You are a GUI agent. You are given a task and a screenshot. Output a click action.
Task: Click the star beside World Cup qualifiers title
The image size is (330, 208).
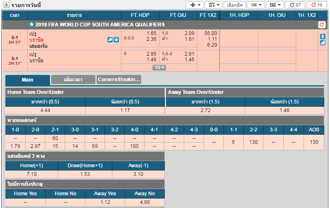31,25
